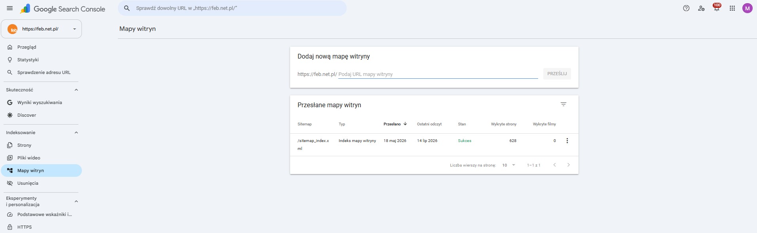This screenshot has height=233, width=757.
Task: Collapse Eksperymenty i personalizacja section
Action: click(76, 201)
